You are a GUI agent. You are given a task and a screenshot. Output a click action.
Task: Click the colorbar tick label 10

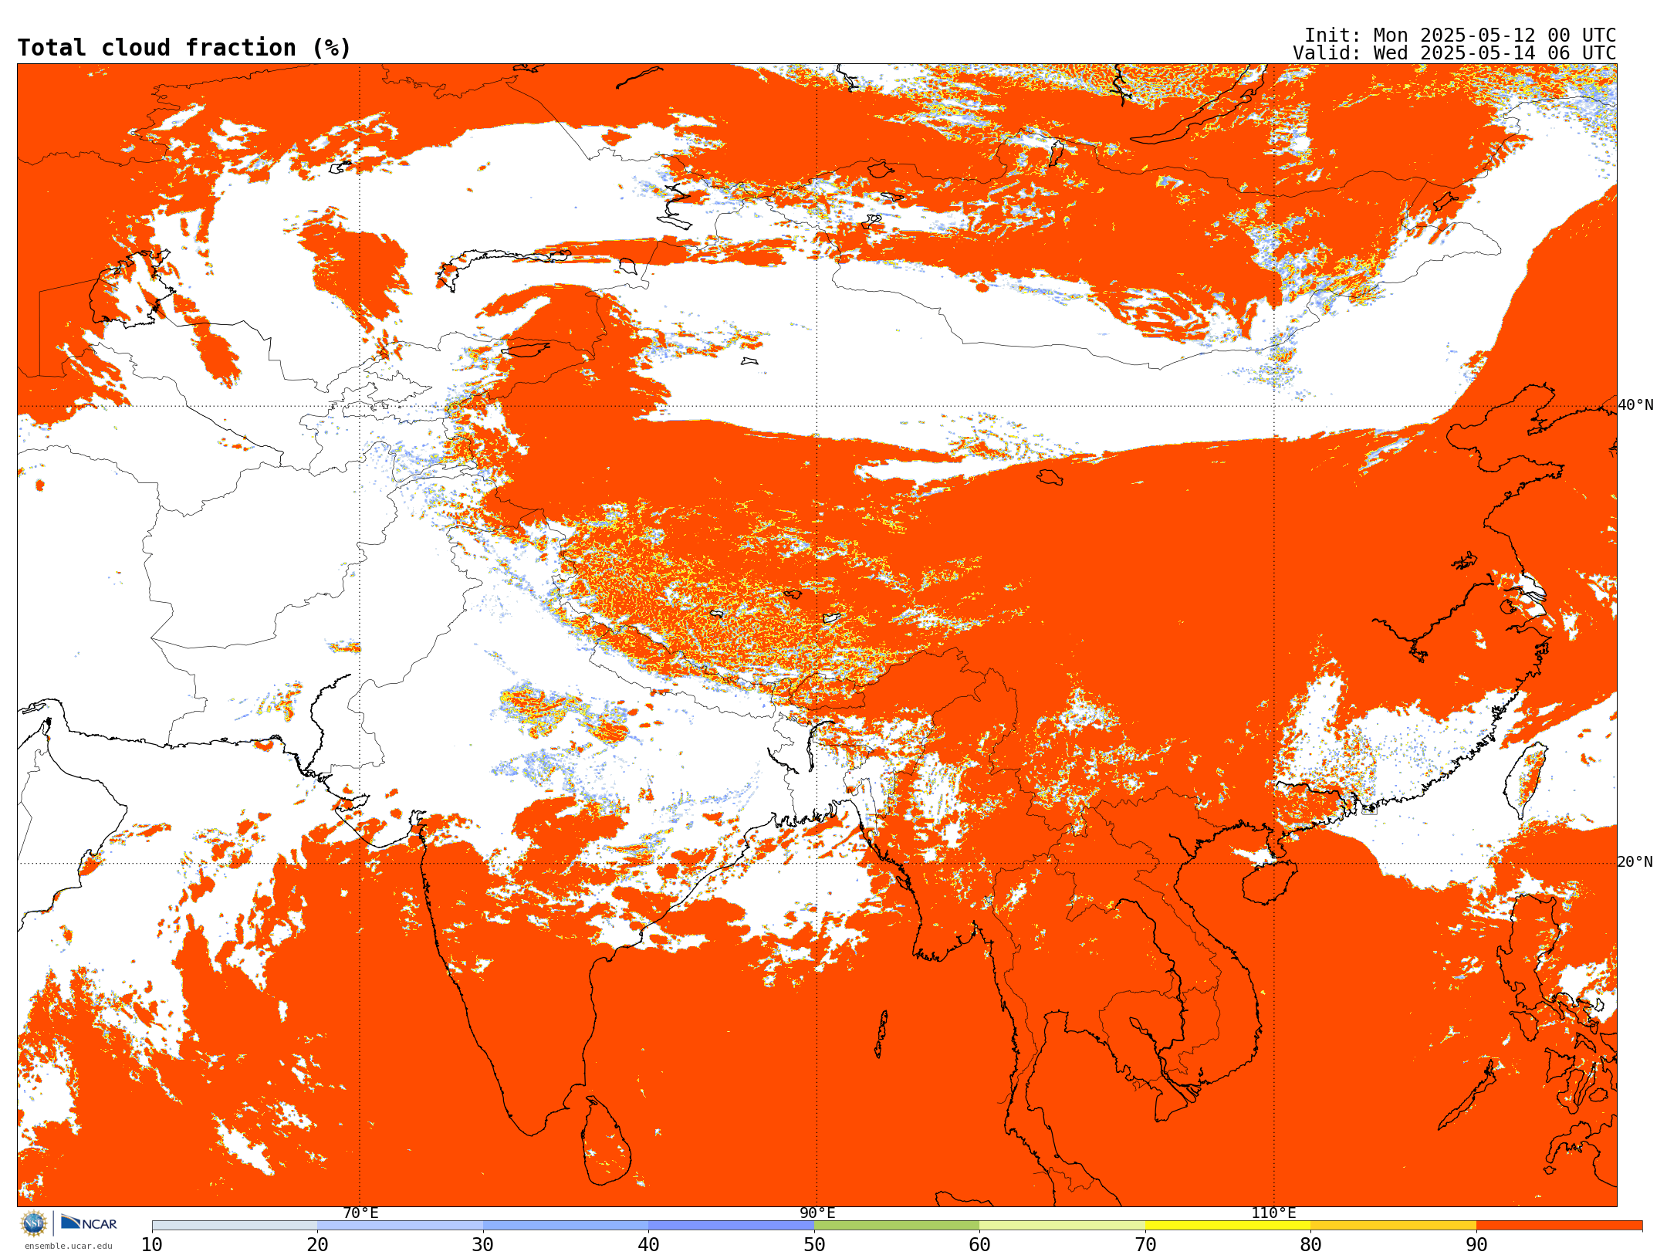pos(152,1245)
